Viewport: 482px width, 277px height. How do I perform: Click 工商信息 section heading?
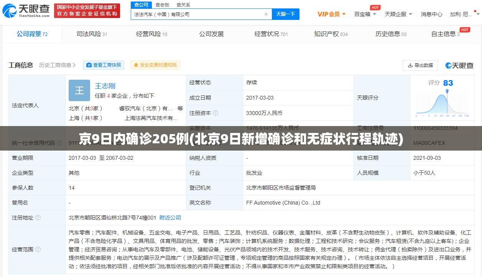[x=21, y=65]
